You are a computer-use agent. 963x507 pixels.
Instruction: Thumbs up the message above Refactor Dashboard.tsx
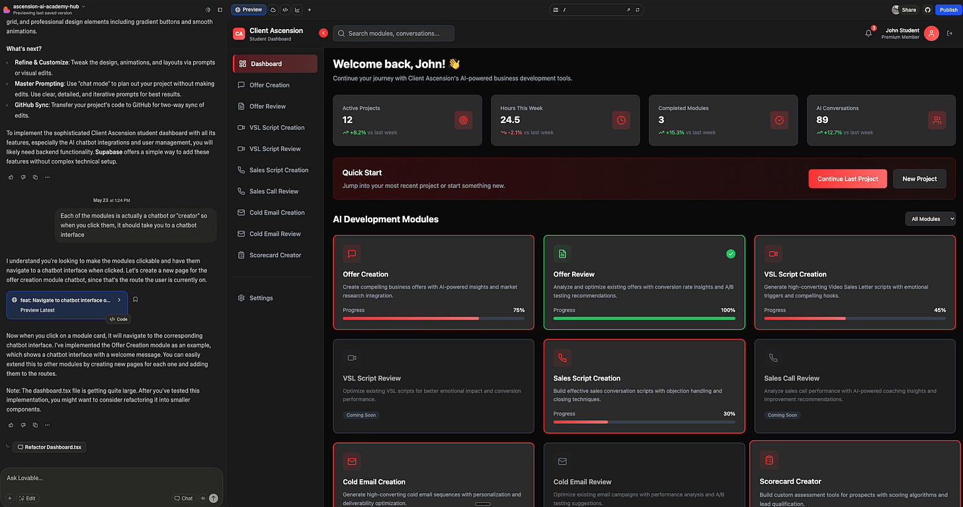11,424
